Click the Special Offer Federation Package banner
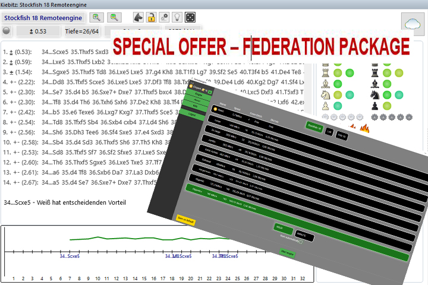The image size is (428, 285). pyautogui.click(x=262, y=46)
